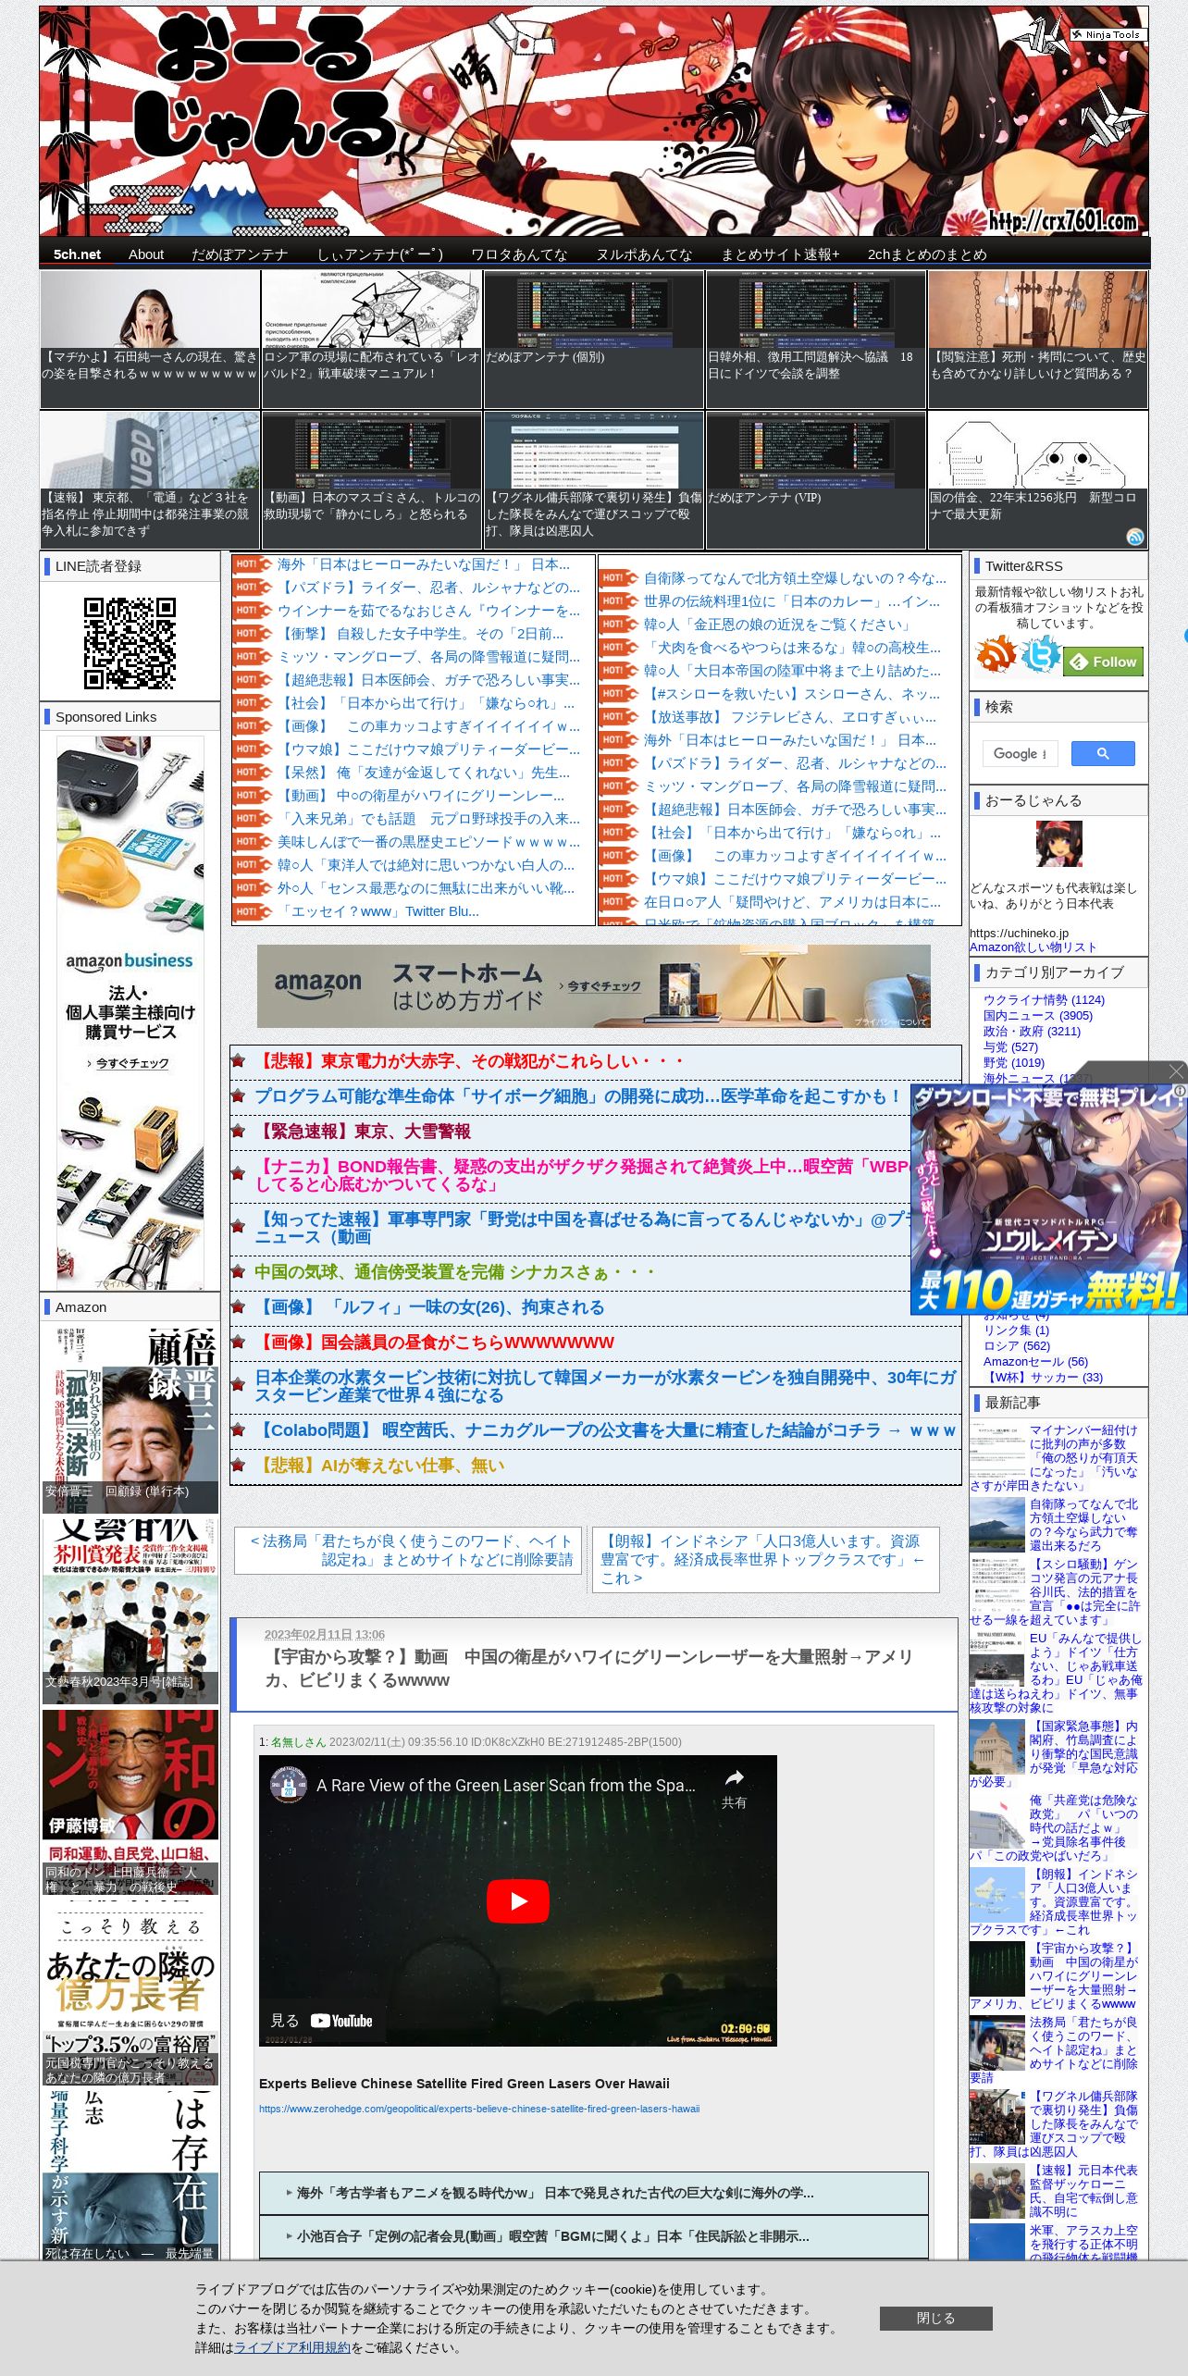Image resolution: width=1188 pixels, height=2376 pixels.
Task: Open the 安倍晋三 回顧録 book ad
Action: 130,1420
